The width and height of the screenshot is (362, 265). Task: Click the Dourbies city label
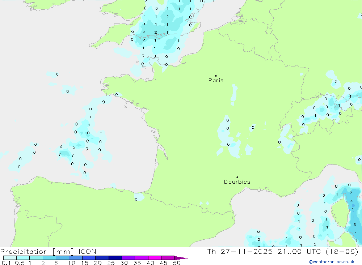pos(237,182)
